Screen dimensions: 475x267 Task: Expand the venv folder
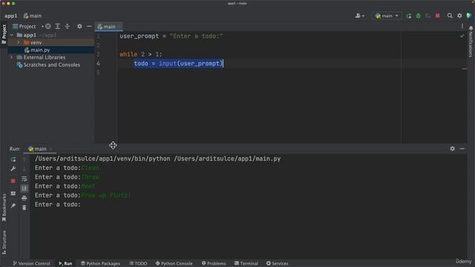click(x=19, y=42)
